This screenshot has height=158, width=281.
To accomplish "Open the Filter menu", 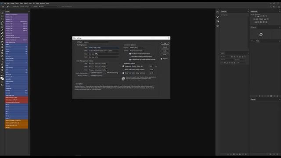I will pyautogui.click(x=30, y=3).
